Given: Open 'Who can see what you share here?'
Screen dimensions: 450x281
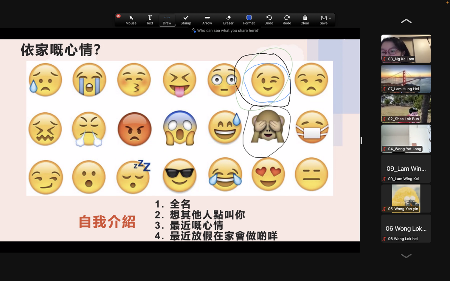Looking at the screenshot, I should (x=225, y=31).
